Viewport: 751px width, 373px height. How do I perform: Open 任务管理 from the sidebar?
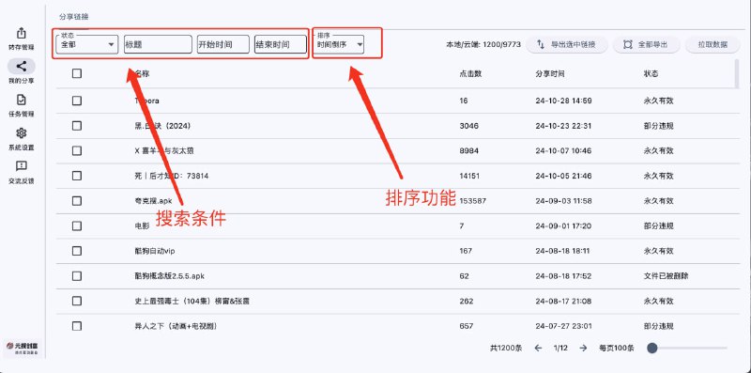pyautogui.click(x=21, y=105)
